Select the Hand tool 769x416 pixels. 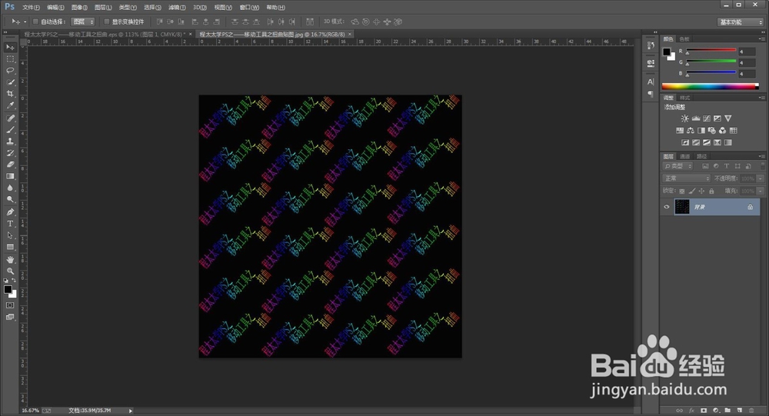[x=10, y=259]
